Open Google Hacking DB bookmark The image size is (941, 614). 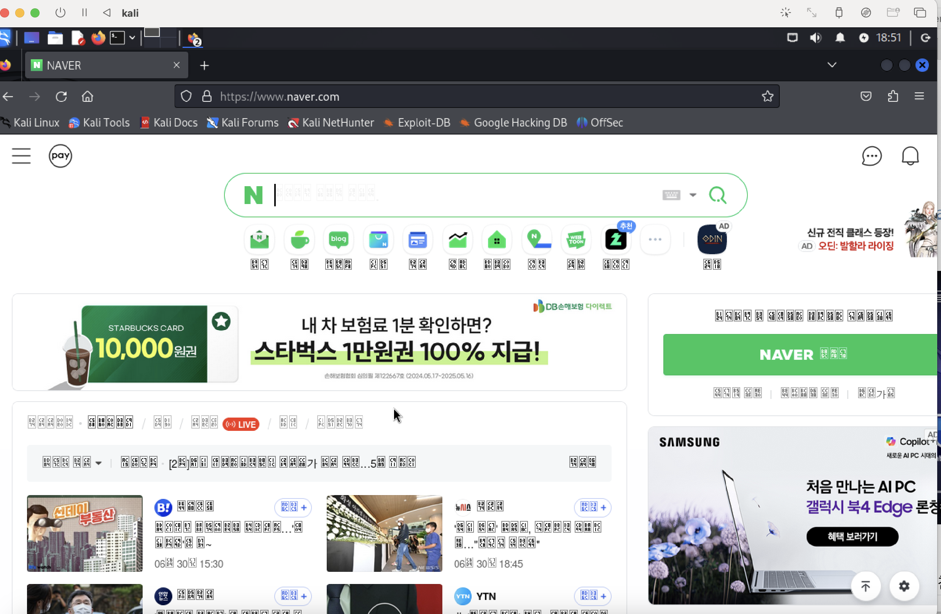[x=513, y=123]
